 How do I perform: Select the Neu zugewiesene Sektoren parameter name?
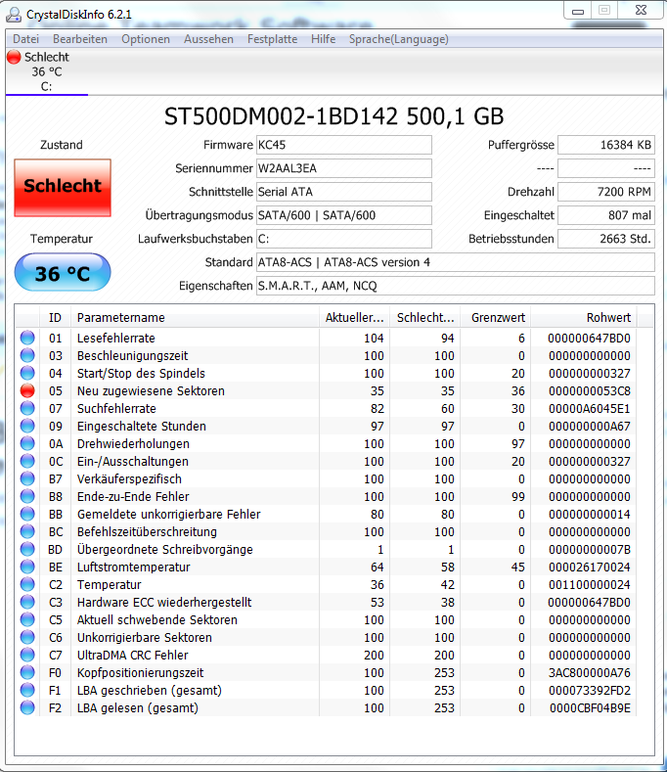pos(151,391)
